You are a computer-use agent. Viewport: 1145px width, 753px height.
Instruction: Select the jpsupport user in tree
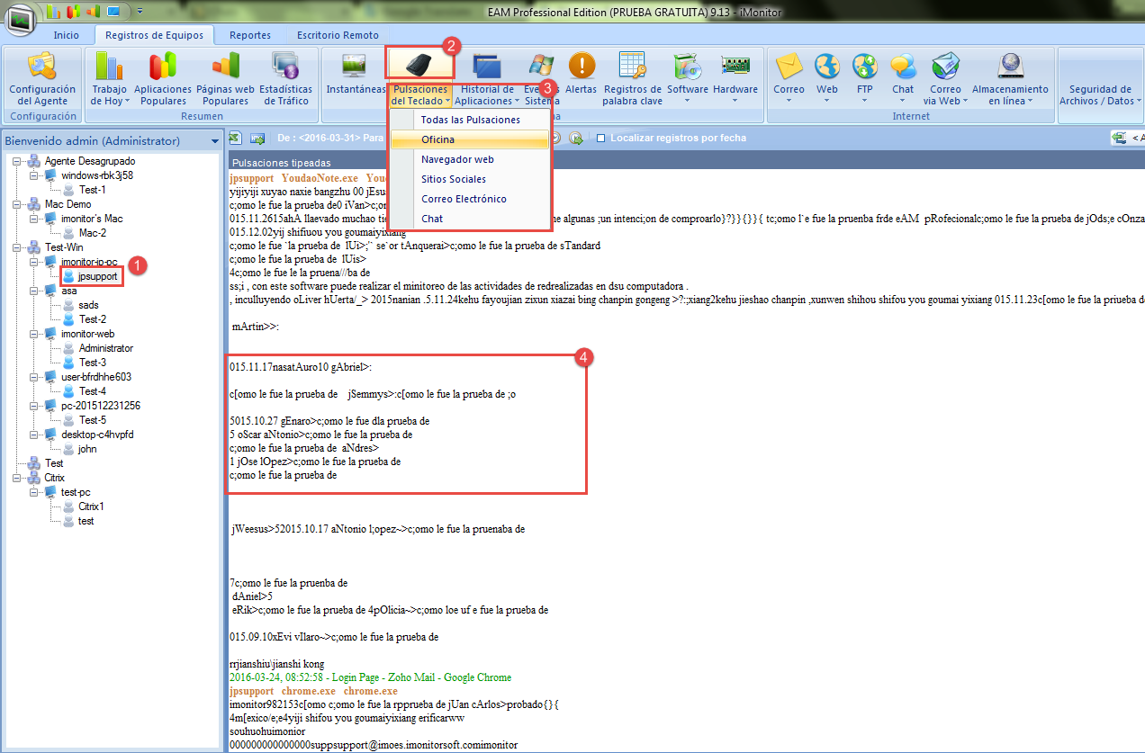(97, 276)
